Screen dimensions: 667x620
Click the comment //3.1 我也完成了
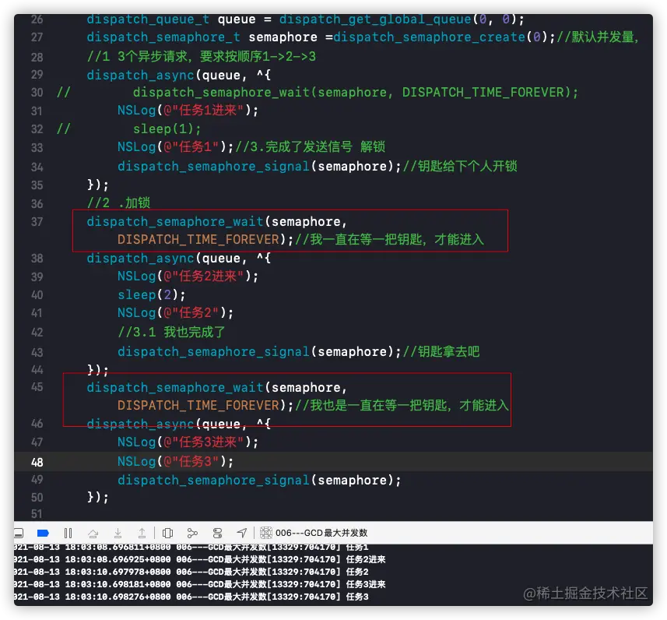tap(171, 332)
